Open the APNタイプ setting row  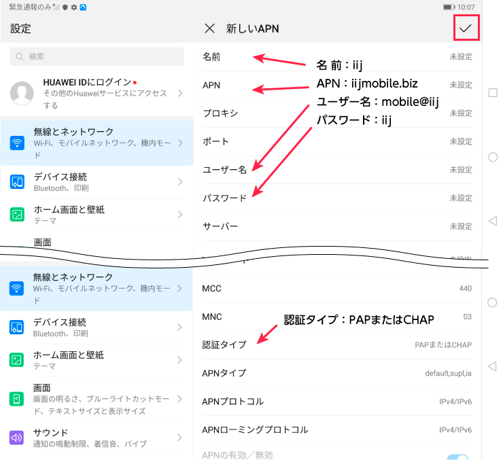click(337, 373)
